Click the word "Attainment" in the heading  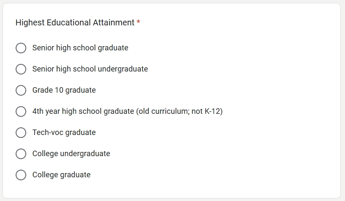click(114, 22)
